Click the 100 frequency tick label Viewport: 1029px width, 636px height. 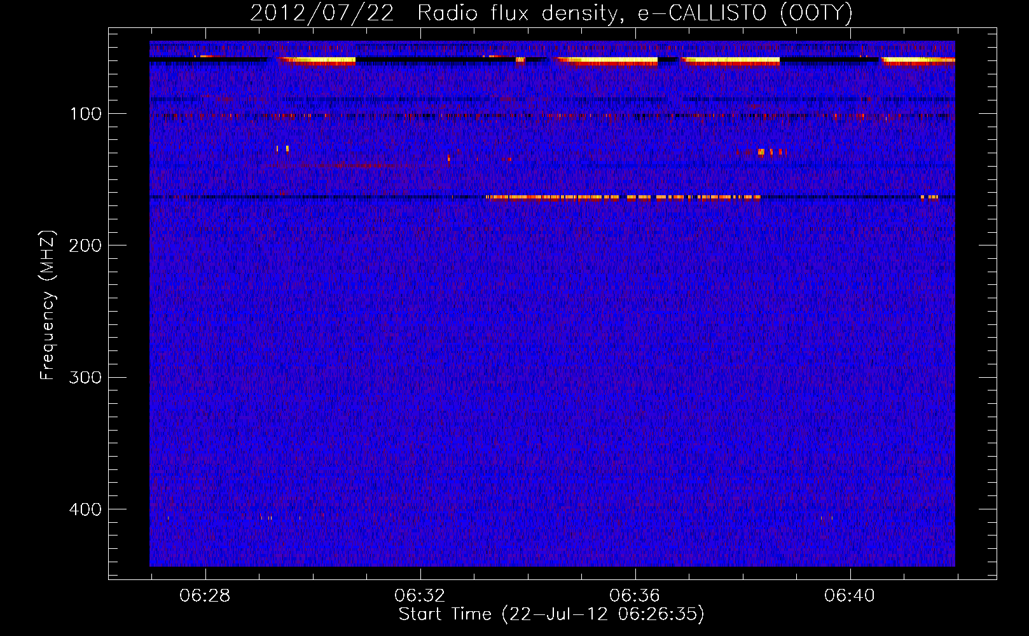coord(85,114)
